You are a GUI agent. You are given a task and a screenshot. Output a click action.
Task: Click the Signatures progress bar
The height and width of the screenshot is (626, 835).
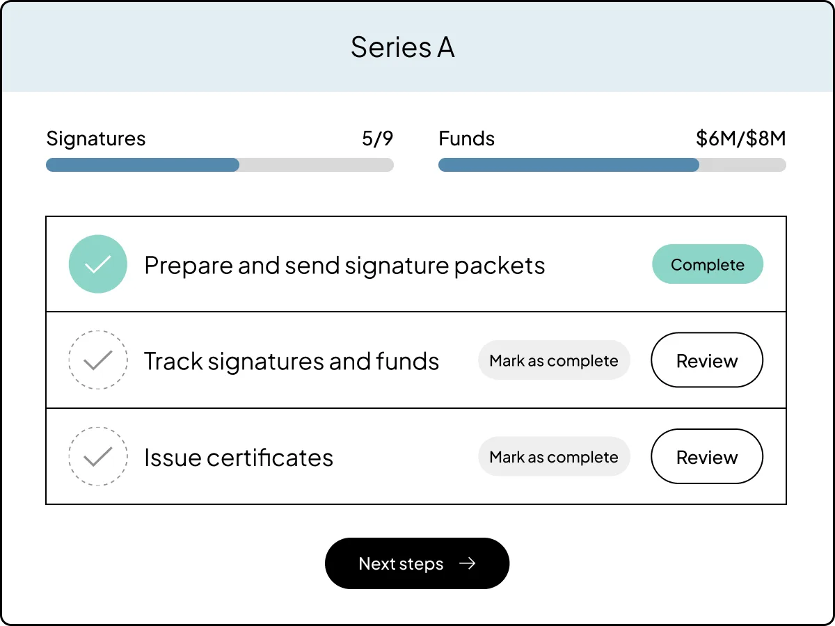point(220,165)
